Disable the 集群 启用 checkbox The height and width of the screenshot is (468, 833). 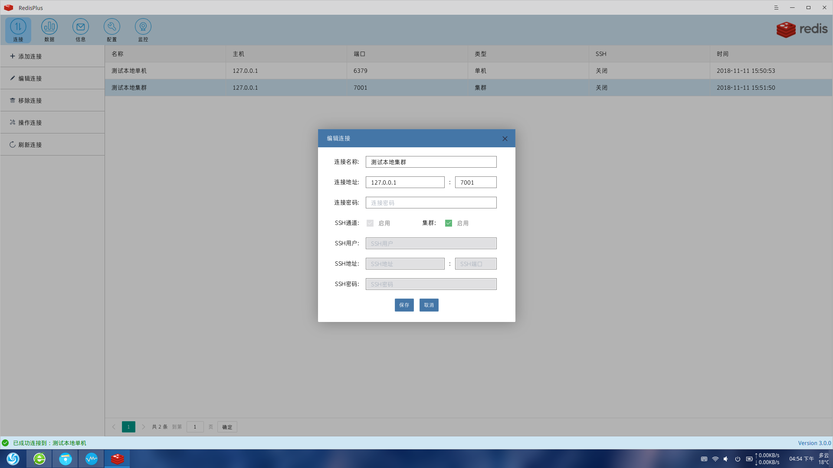(x=449, y=223)
